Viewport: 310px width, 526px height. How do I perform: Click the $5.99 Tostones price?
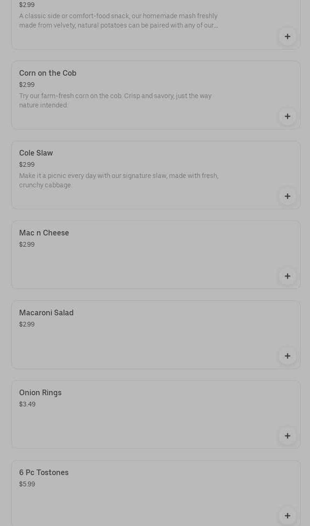(x=27, y=484)
